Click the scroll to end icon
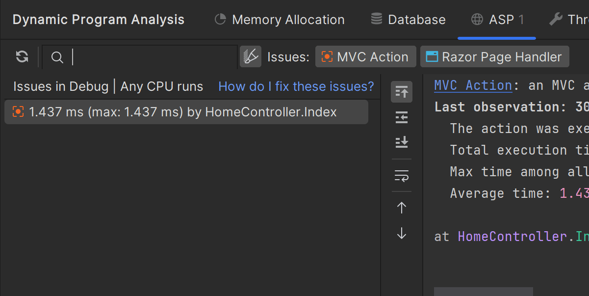The height and width of the screenshot is (296, 589). [402, 143]
